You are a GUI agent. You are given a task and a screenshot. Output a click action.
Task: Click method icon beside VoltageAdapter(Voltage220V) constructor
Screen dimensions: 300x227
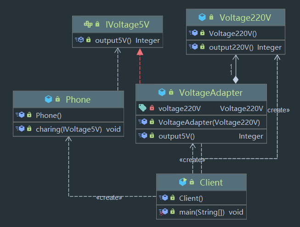click(143, 122)
